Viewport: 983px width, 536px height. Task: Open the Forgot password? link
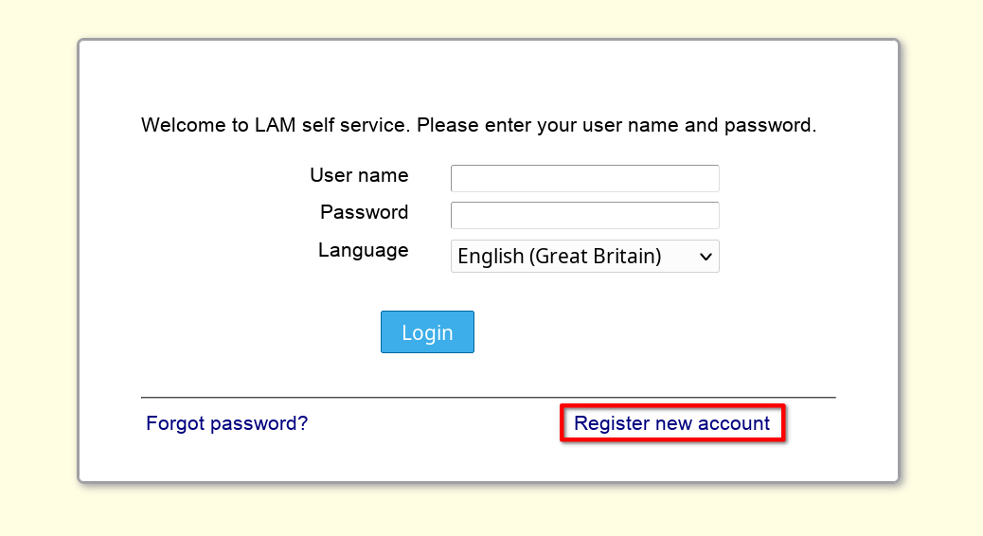click(x=226, y=423)
